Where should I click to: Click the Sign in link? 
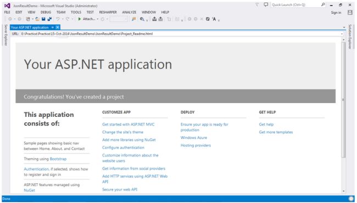point(336,13)
